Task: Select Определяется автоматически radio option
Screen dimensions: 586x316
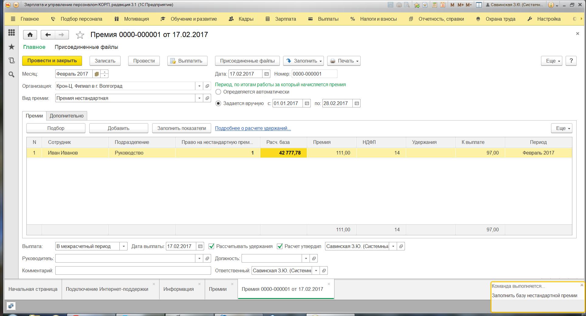Action: click(218, 92)
